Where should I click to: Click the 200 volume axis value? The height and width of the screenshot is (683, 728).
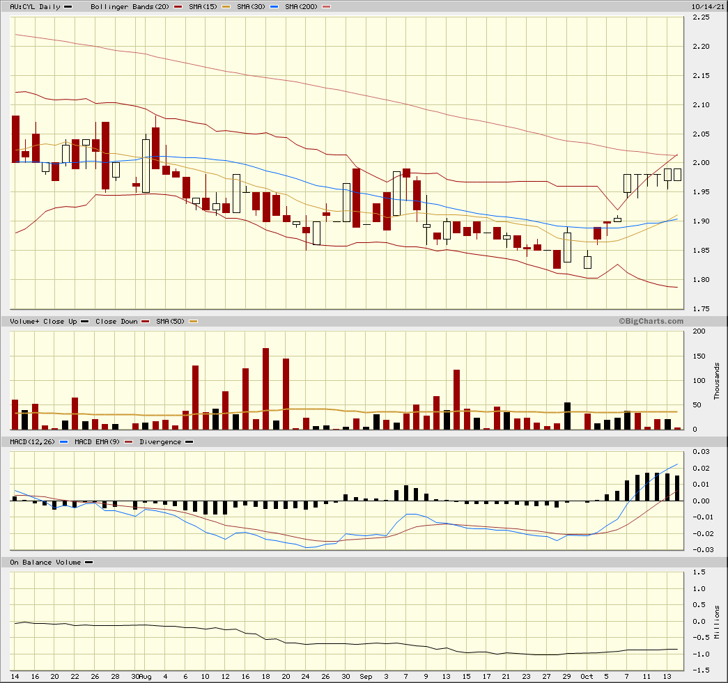pyautogui.click(x=699, y=331)
